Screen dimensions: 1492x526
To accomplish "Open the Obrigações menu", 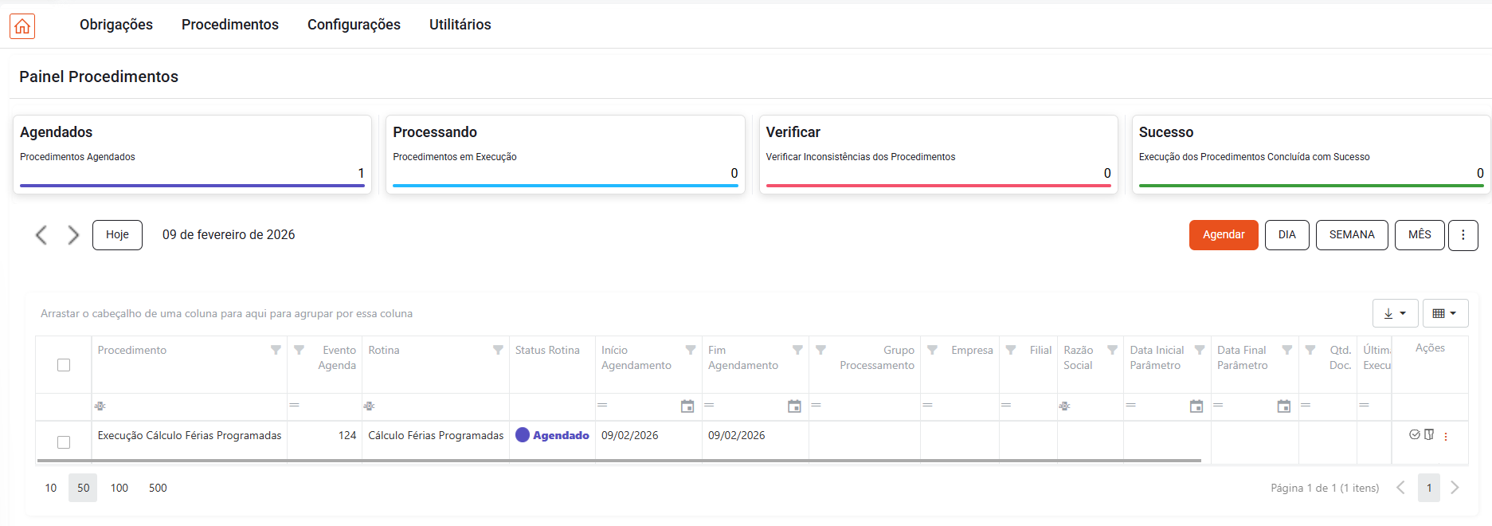I will click(x=116, y=25).
